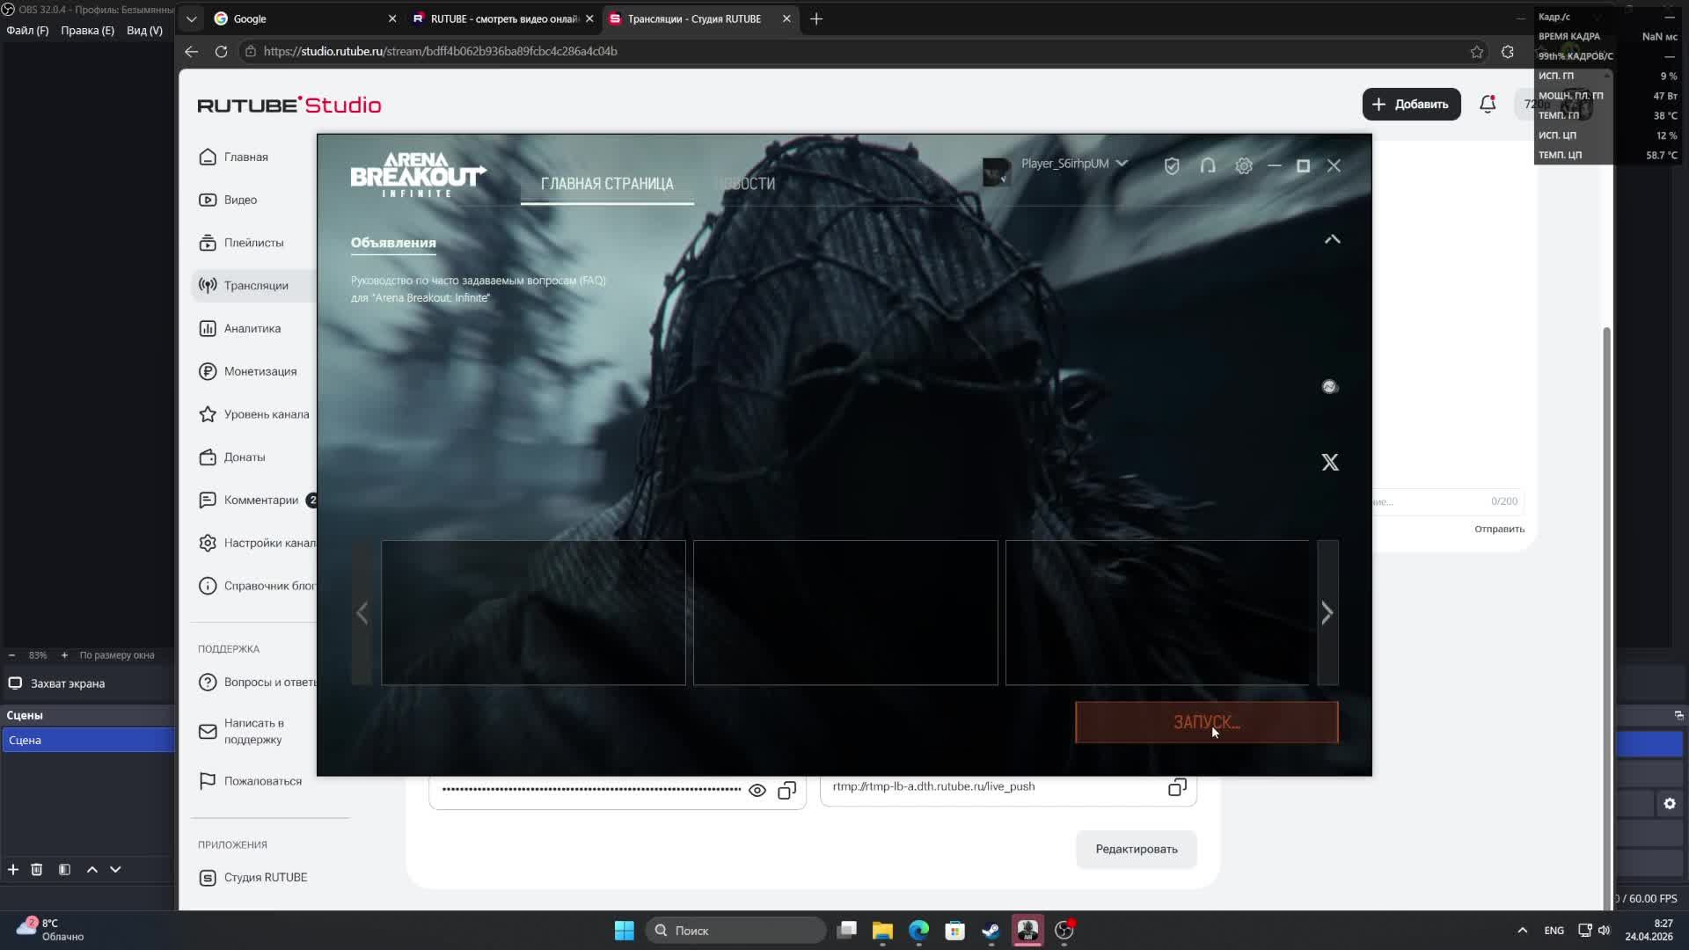Image resolution: width=1689 pixels, height=950 pixels.
Task: Click the Windows taskbar search field
Action: point(737,931)
